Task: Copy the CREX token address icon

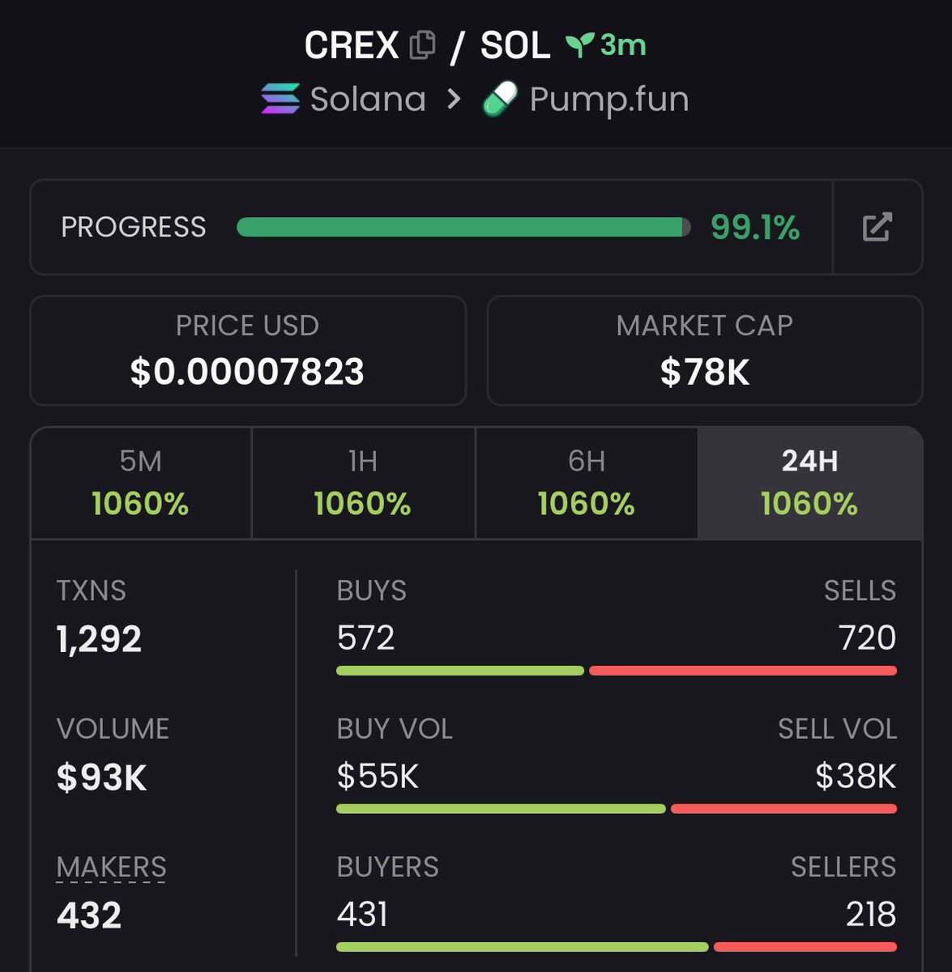Action: [422, 45]
